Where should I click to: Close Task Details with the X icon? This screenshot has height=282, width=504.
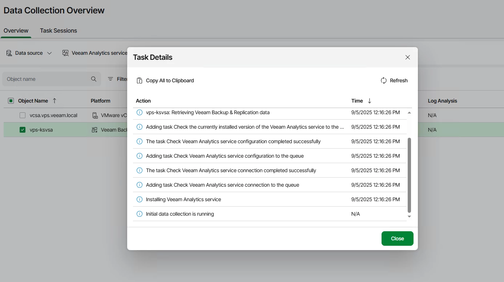pos(408,57)
